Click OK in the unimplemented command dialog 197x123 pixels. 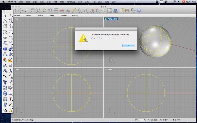click(x=128, y=46)
